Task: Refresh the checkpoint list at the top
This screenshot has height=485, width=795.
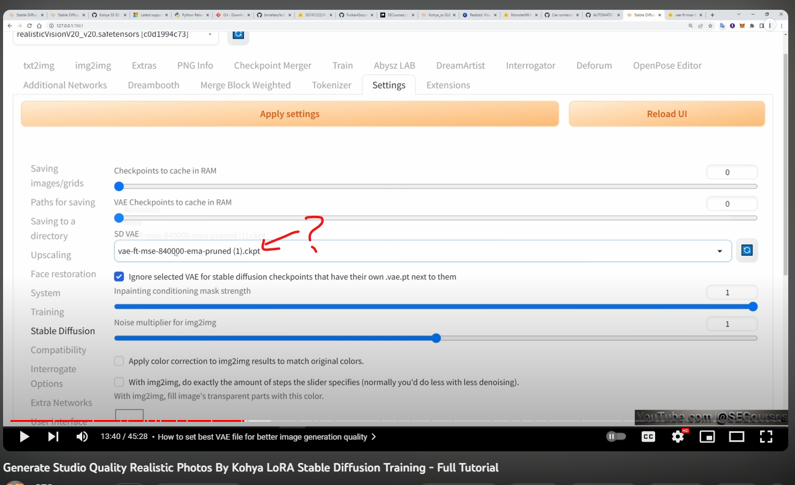Action: (238, 36)
